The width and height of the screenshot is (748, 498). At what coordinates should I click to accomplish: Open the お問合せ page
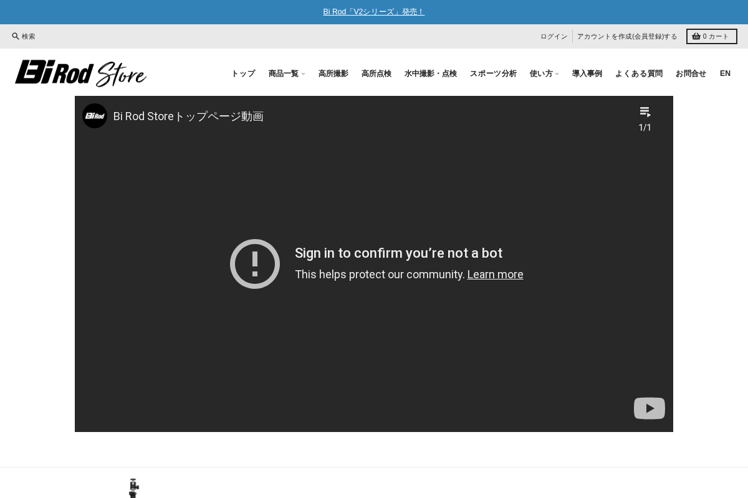tap(691, 73)
